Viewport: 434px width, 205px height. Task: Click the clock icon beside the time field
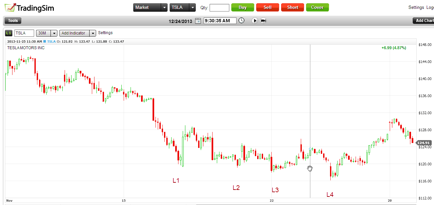coord(241,20)
